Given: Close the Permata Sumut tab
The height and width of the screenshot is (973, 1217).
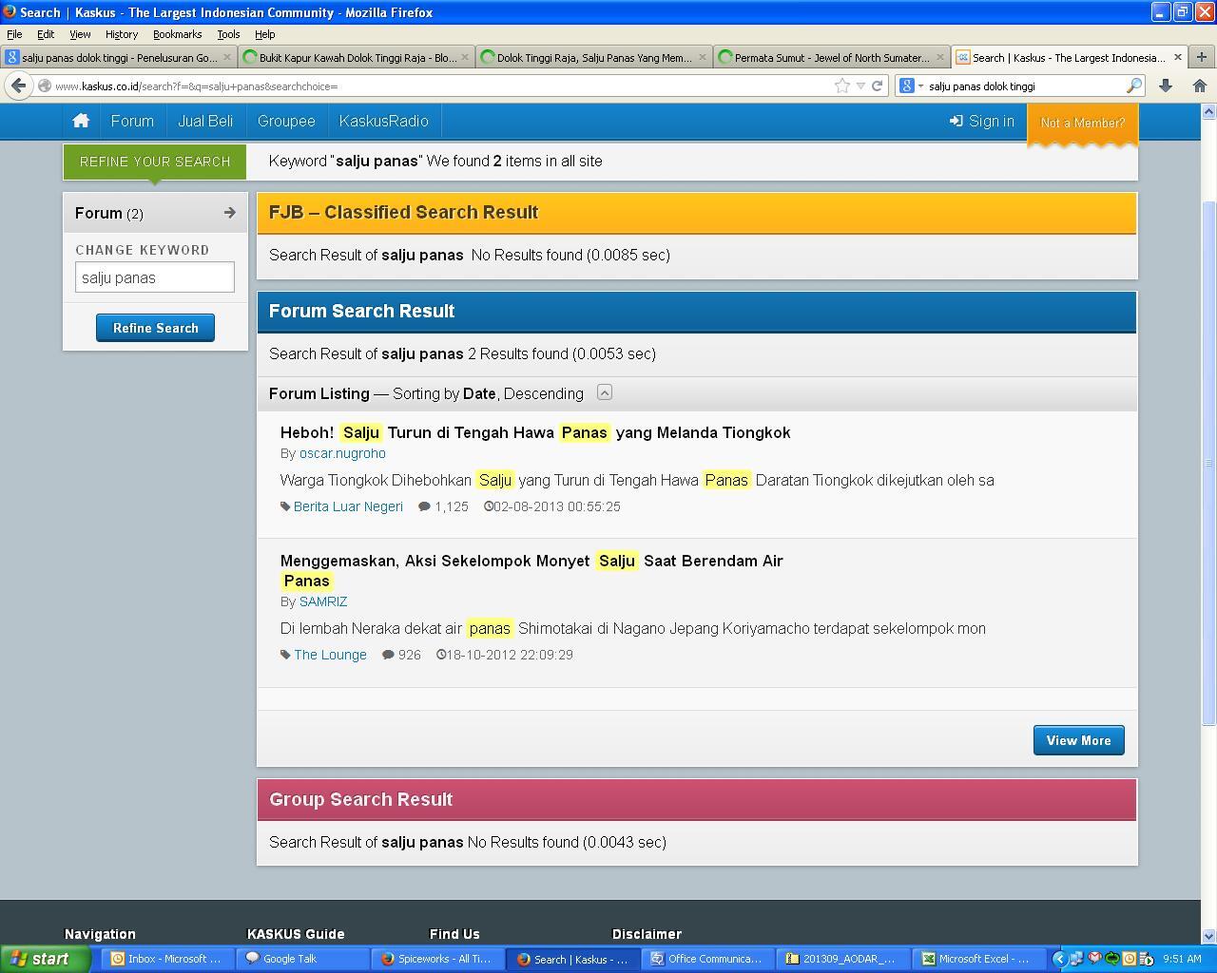Looking at the screenshot, I should tap(940, 57).
